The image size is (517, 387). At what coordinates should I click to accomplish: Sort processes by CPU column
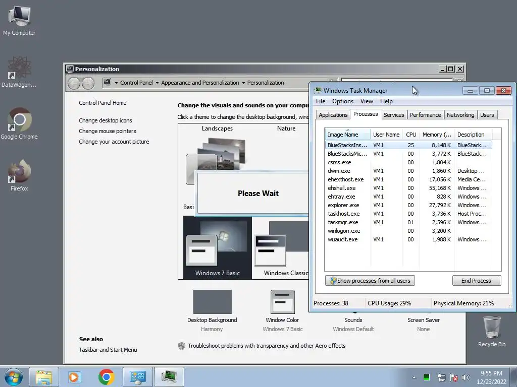tap(411, 134)
